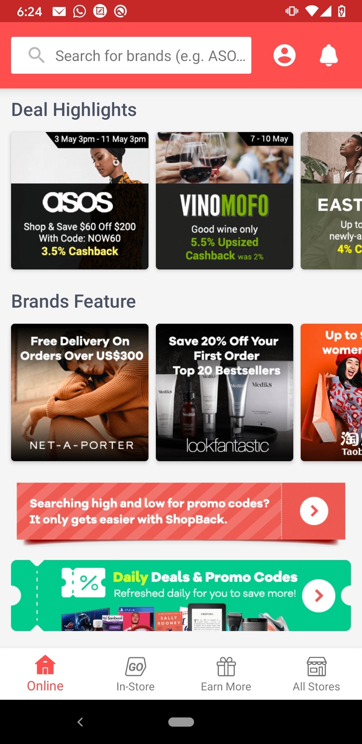Open the partially visible fashion deal card
This screenshot has height=744, width=362.
point(331,201)
